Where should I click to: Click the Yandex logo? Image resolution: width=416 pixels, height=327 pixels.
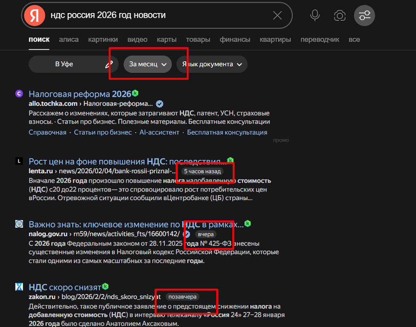(34, 15)
